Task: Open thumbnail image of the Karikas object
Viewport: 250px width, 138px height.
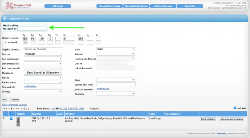Action: 18,121
